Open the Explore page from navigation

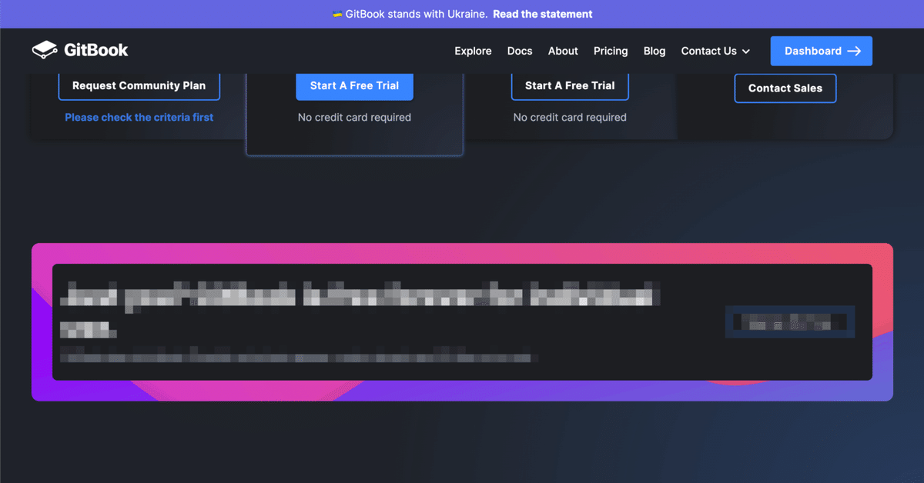pos(473,51)
